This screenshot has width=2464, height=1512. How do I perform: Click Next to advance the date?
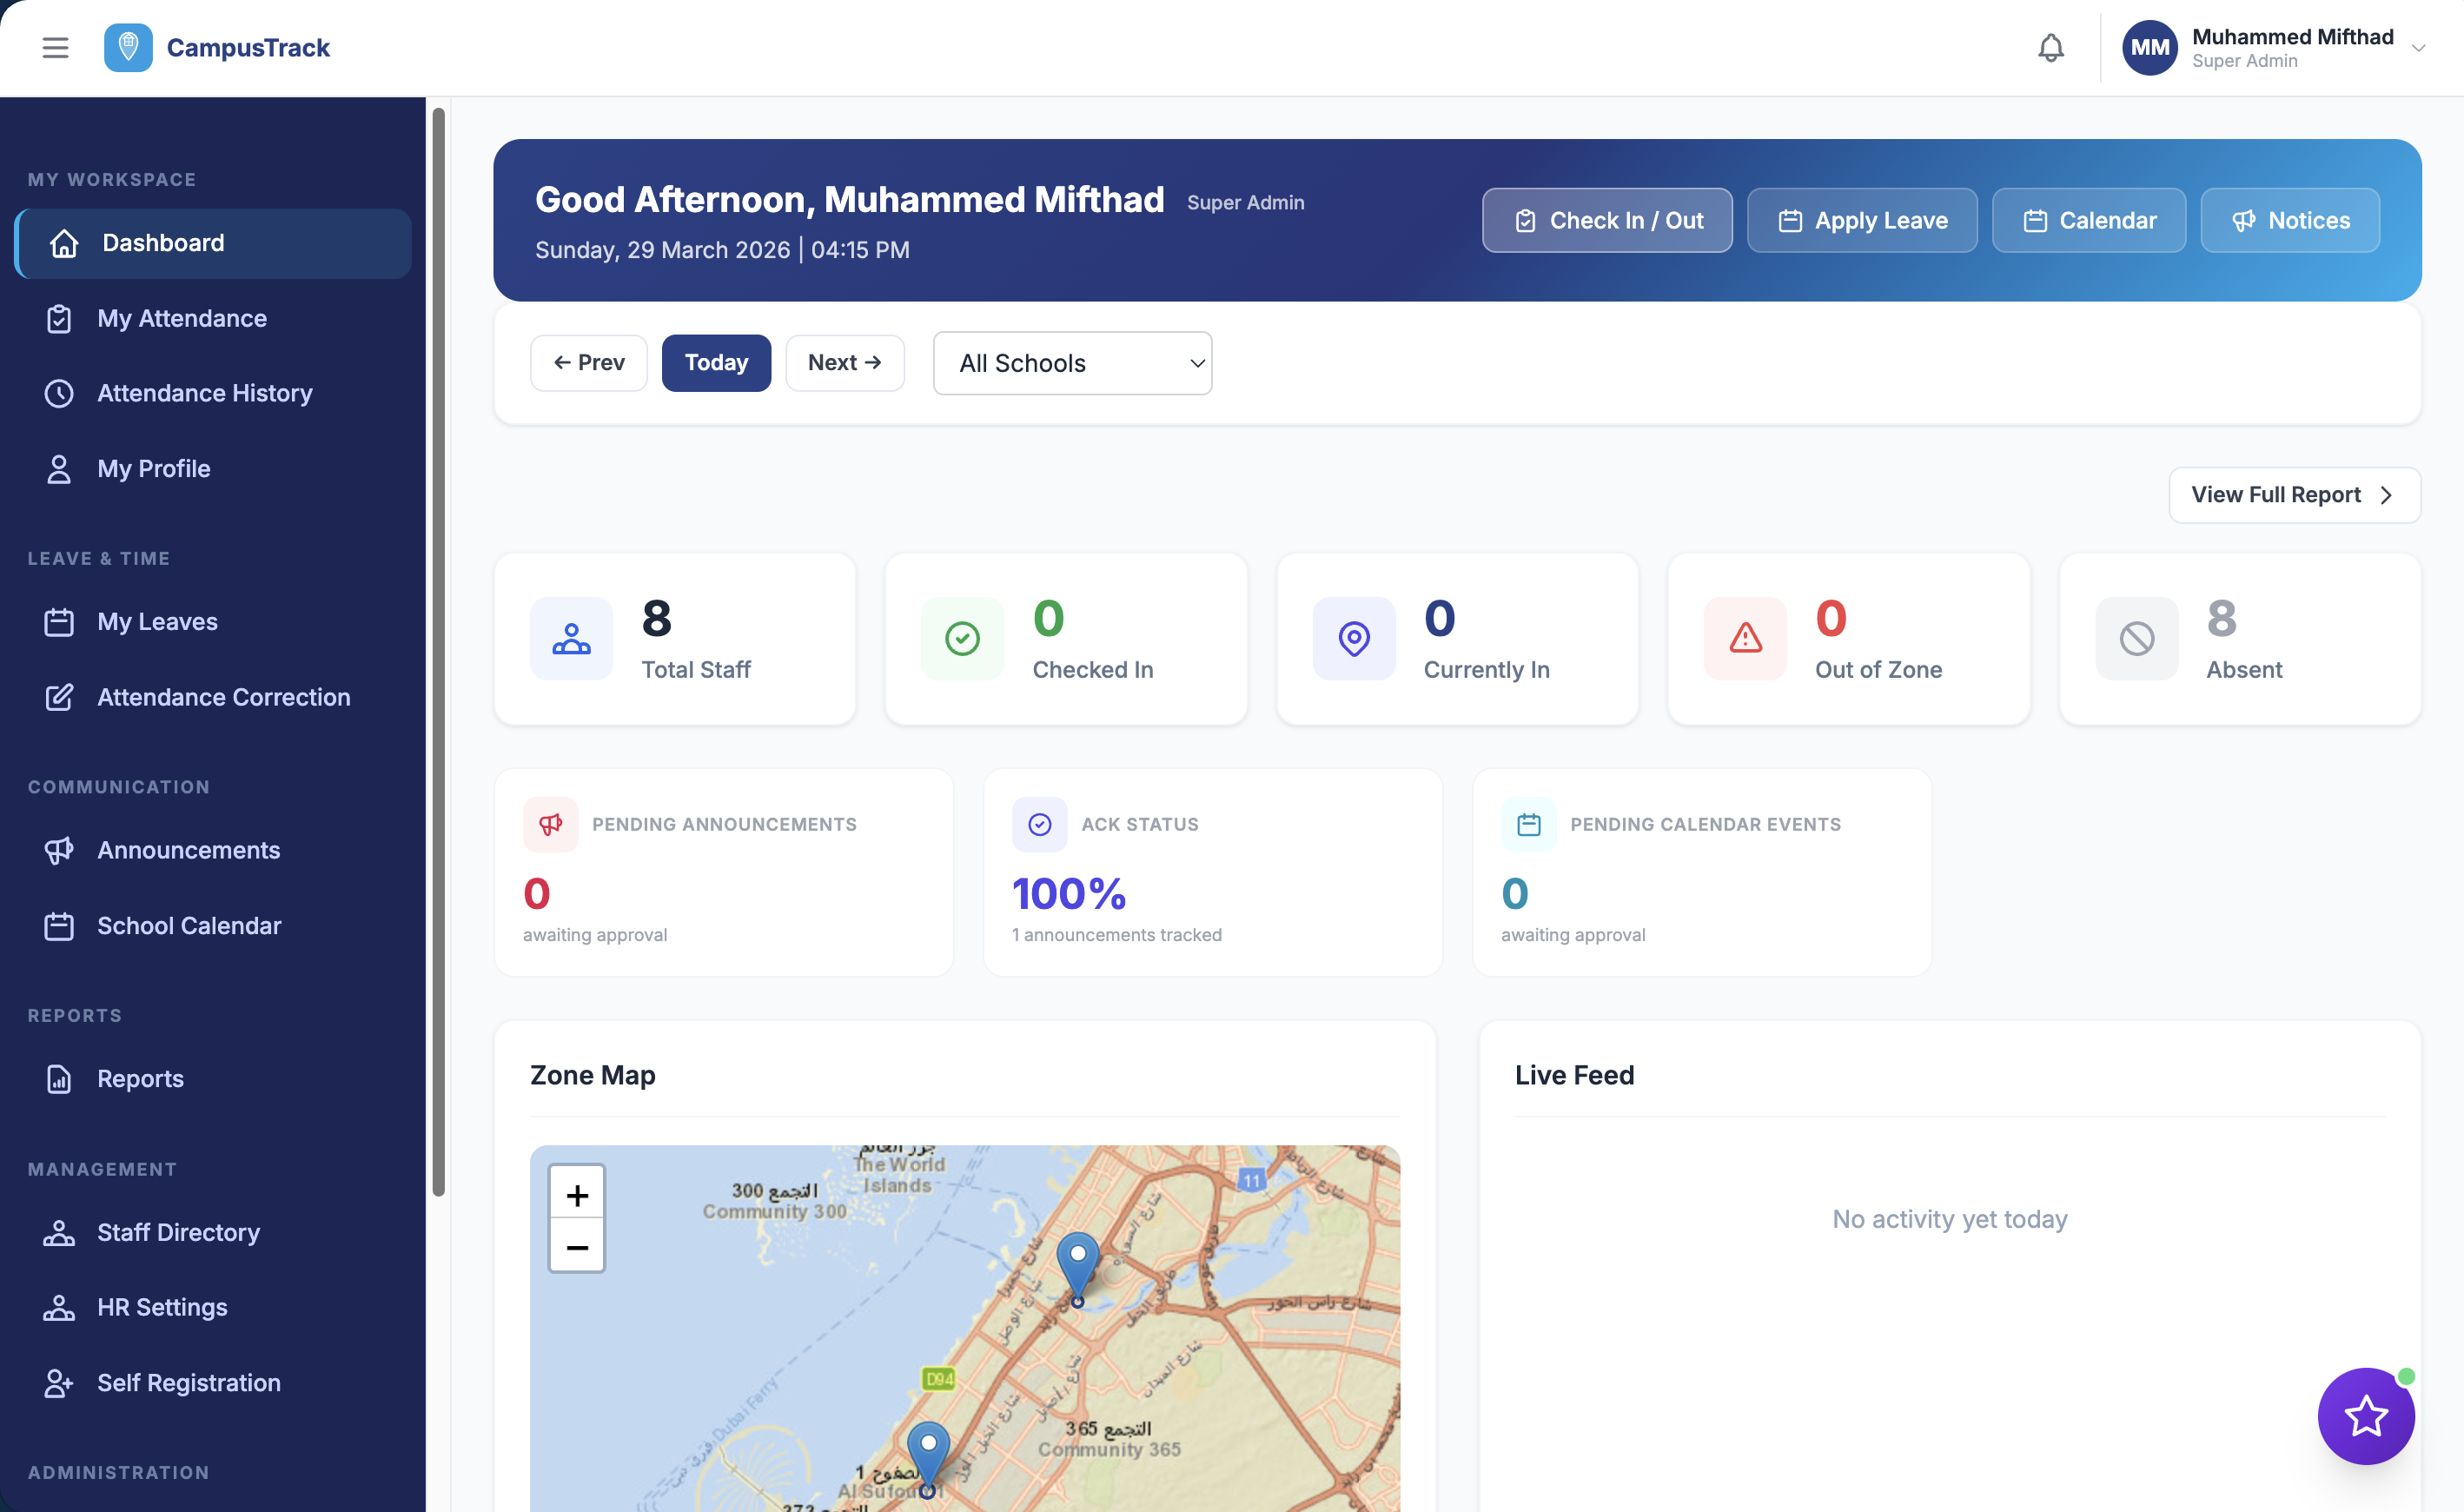coord(844,363)
